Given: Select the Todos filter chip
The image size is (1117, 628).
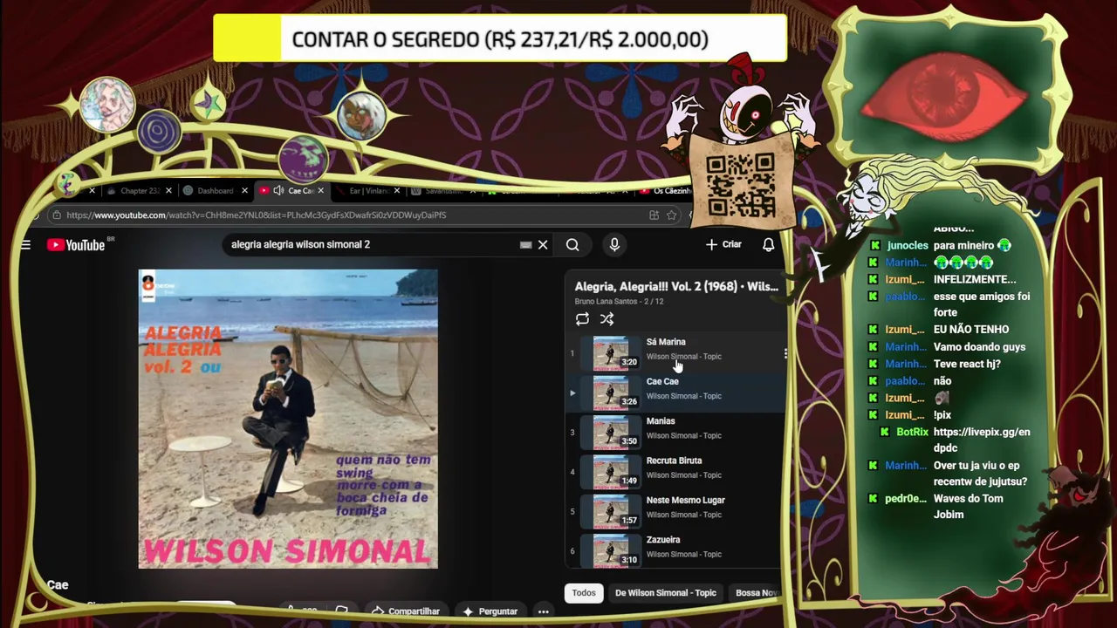Looking at the screenshot, I should coord(584,593).
